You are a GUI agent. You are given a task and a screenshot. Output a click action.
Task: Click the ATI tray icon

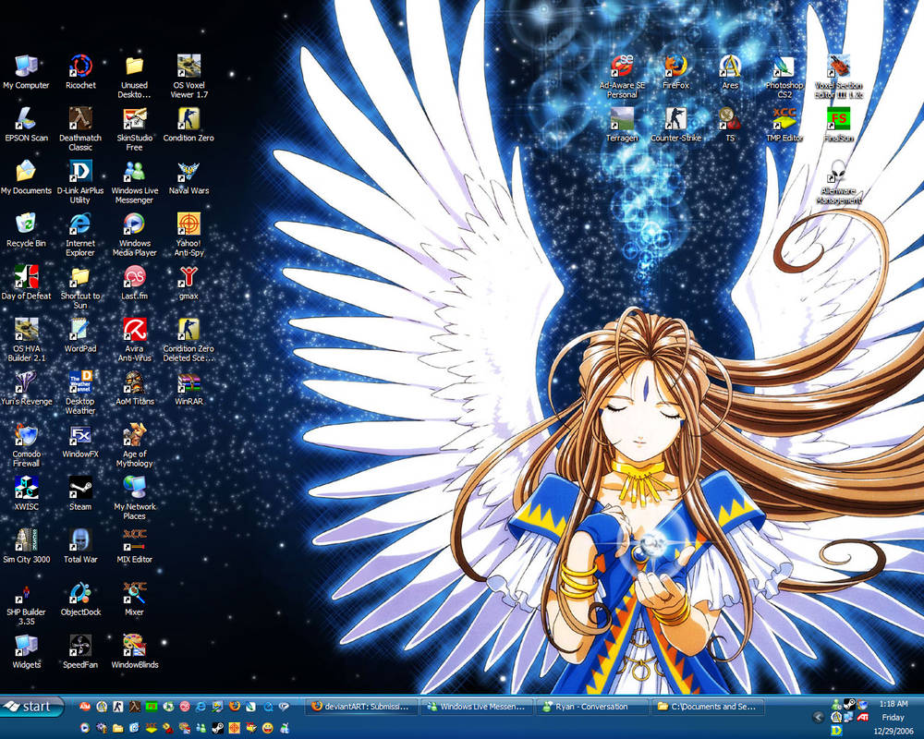pyautogui.click(x=863, y=717)
